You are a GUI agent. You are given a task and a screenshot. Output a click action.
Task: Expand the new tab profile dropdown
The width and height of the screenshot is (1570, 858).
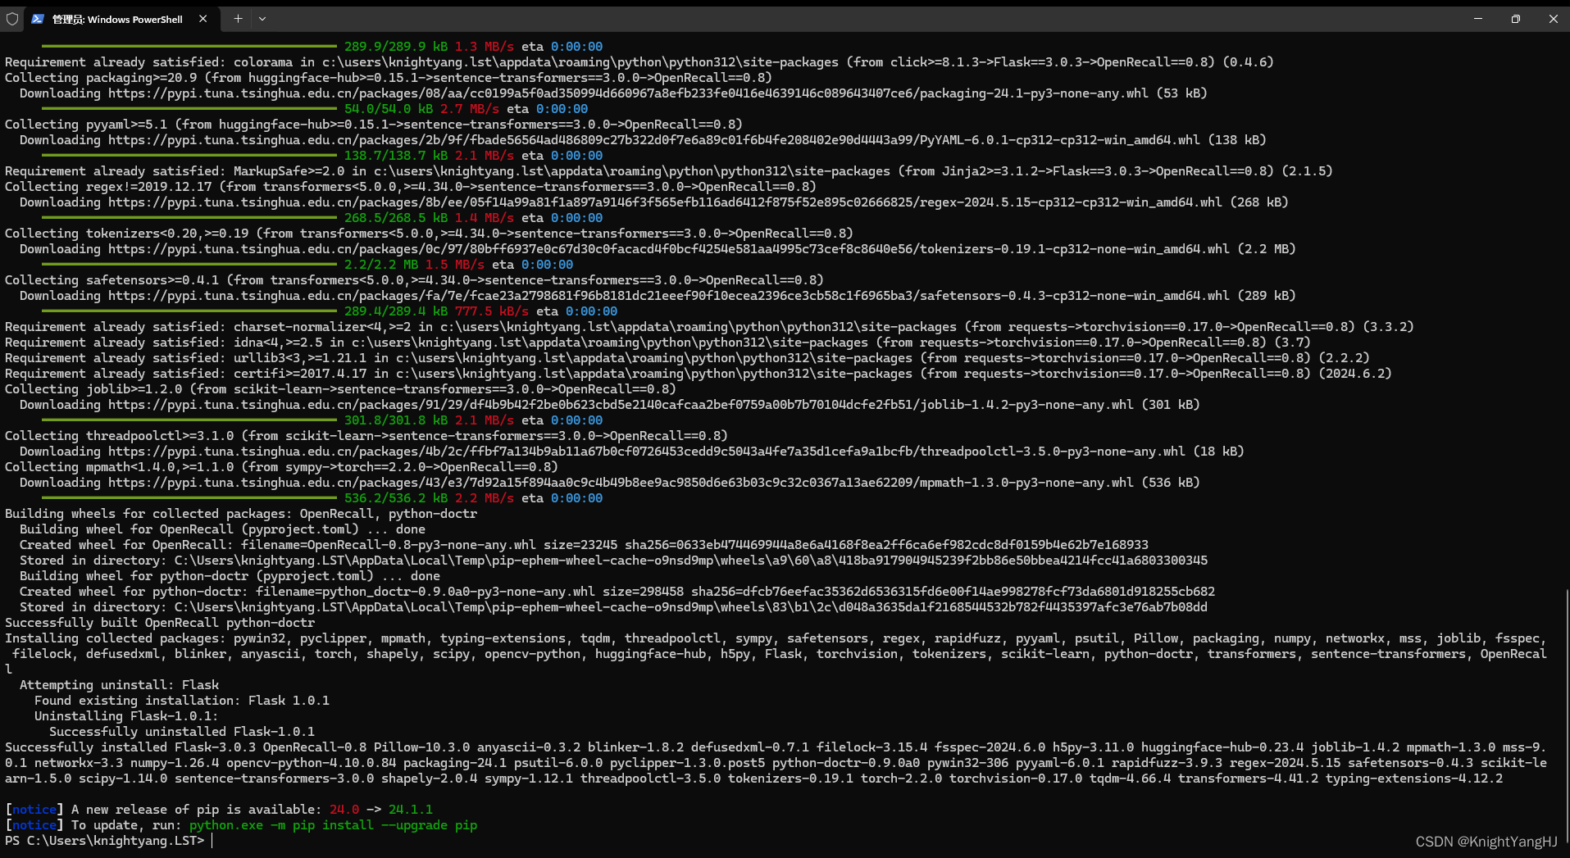(262, 19)
